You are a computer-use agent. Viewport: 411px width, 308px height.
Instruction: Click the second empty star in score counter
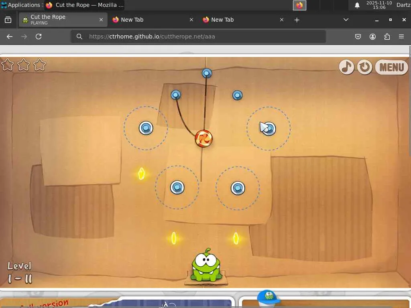tap(23, 65)
